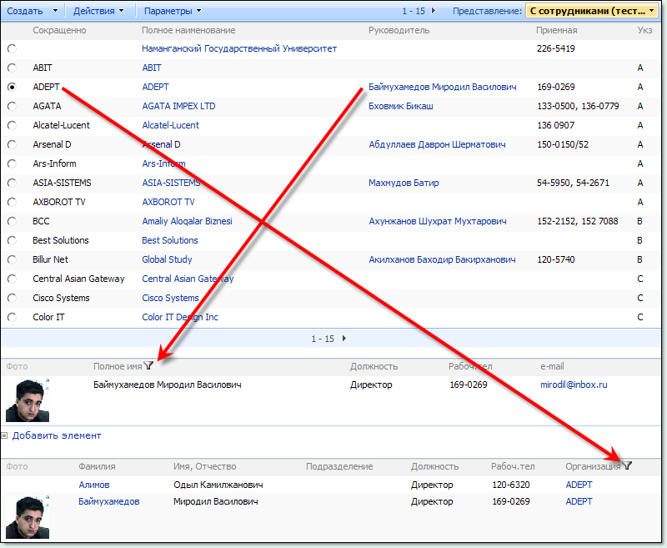Sort by the Организация column header
667x548 pixels.
tap(593, 466)
